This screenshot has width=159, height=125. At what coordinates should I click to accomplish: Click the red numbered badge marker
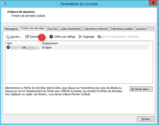42,37
